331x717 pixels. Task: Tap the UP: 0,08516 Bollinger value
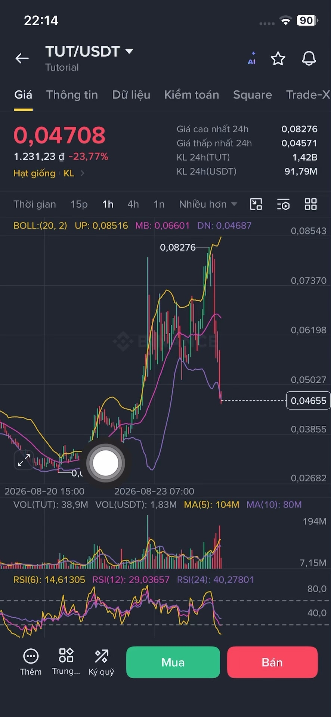pos(101,226)
